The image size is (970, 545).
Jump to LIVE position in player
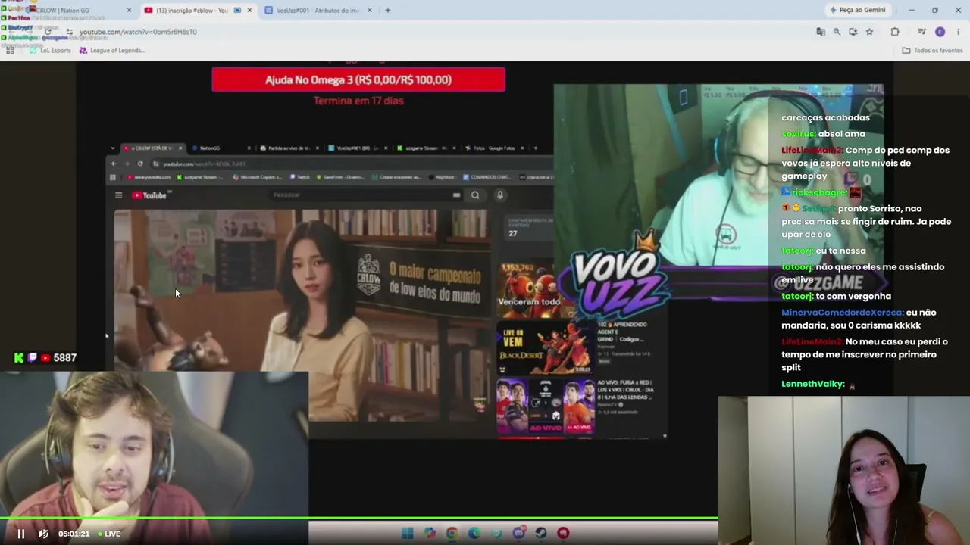(108, 534)
